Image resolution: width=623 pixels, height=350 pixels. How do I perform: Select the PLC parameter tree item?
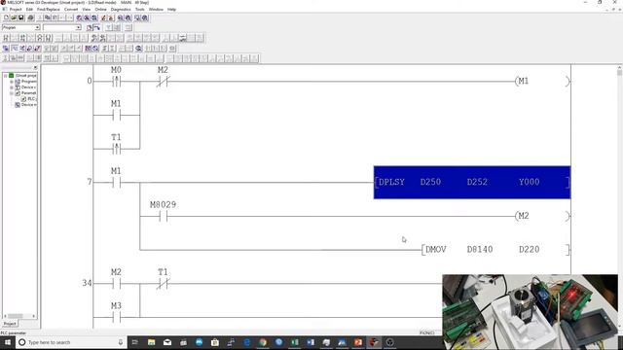coord(29,99)
